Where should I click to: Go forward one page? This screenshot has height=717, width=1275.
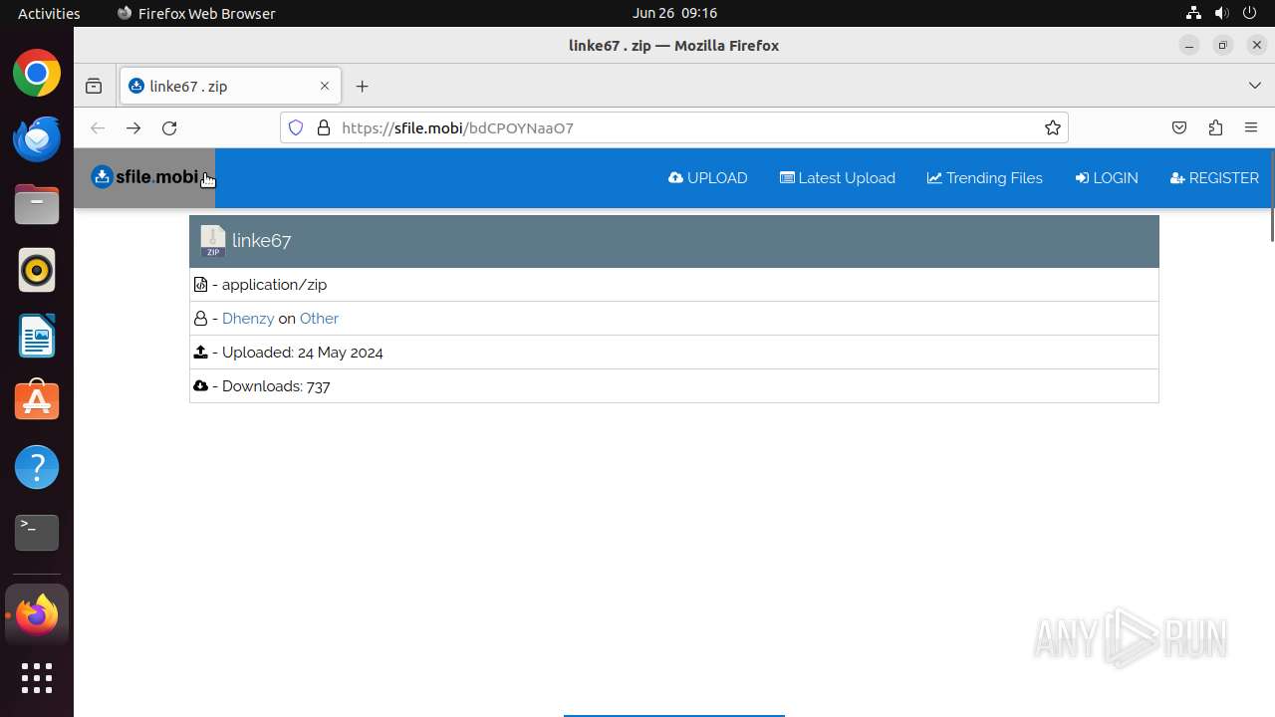[133, 127]
